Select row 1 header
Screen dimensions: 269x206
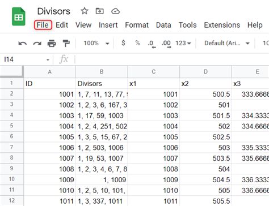coord(12,83)
